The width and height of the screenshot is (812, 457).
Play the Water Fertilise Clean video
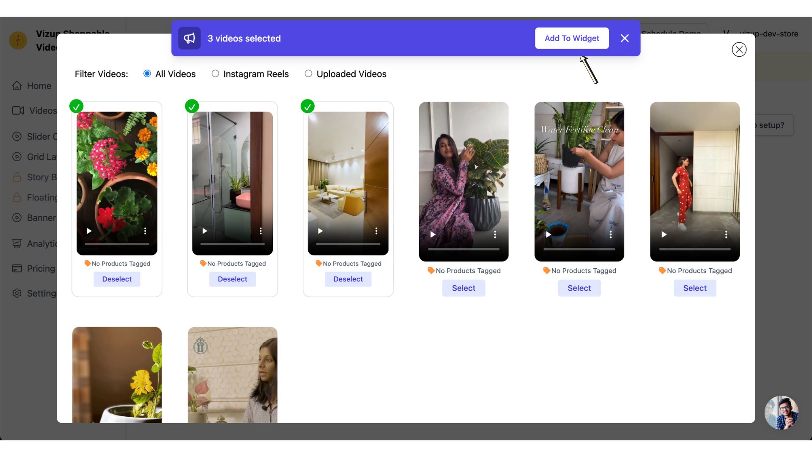pyautogui.click(x=549, y=234)
